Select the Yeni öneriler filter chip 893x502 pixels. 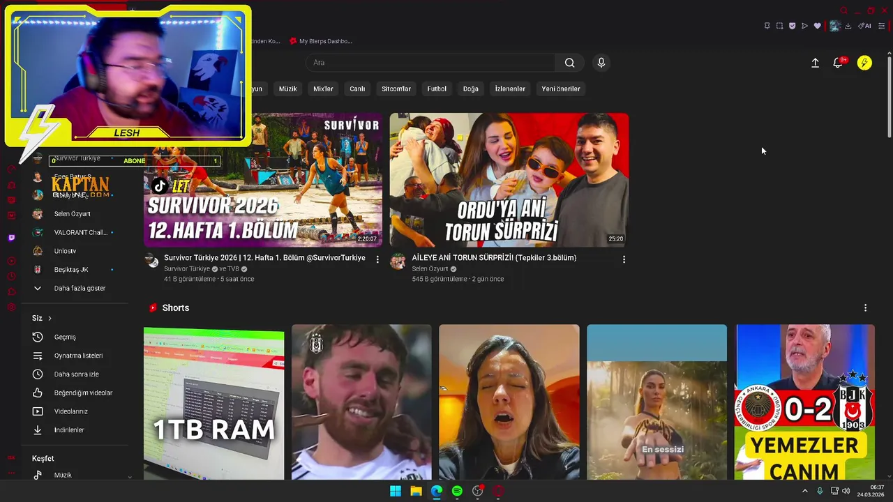pos(561,89)
